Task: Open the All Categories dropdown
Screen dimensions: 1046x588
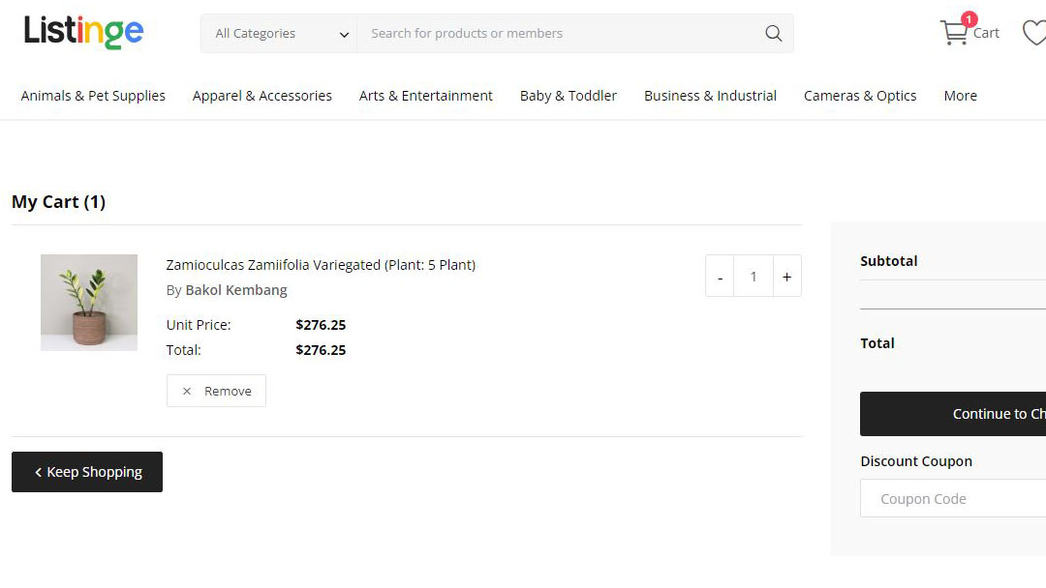Action: tap(280, 34)
